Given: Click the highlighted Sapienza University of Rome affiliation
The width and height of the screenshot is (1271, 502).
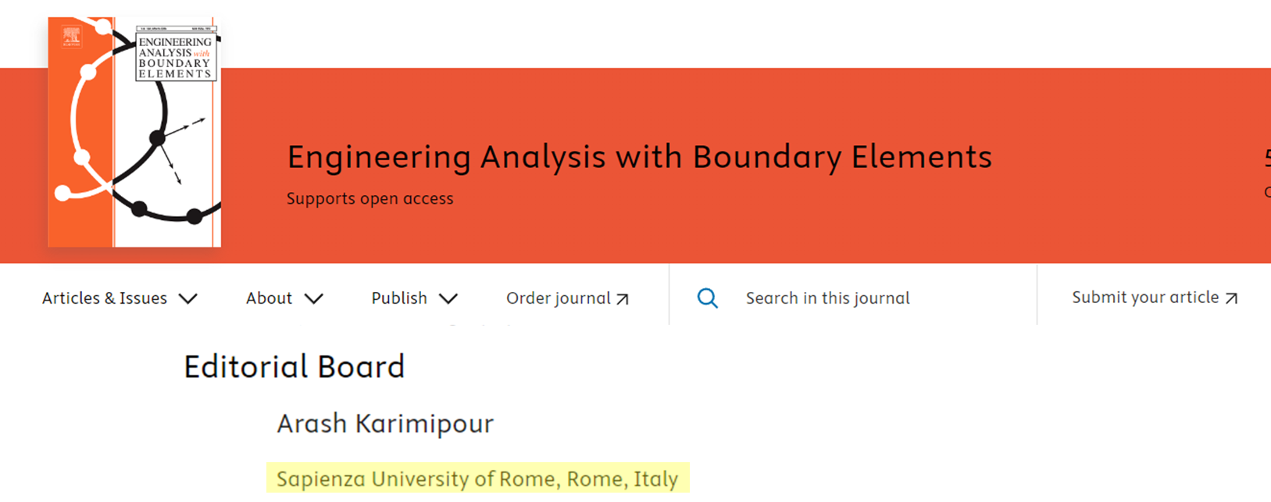Looking at the screenshot, I should [x=477, y=479].
